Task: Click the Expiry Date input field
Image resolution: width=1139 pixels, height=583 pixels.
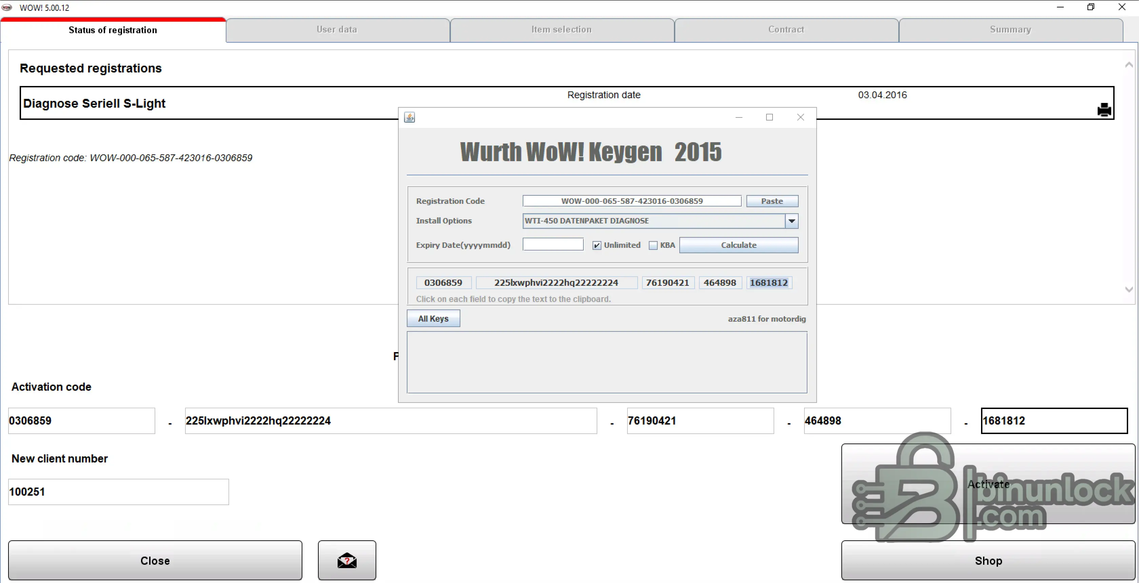Action: (x=553, y=244)
